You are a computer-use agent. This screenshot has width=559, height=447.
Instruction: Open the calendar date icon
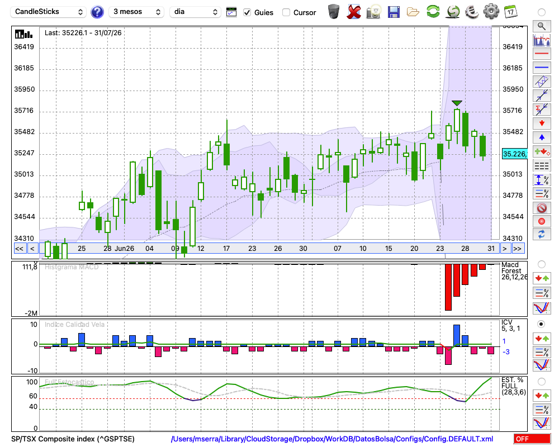pyautogui.click(x=510, y=12)
